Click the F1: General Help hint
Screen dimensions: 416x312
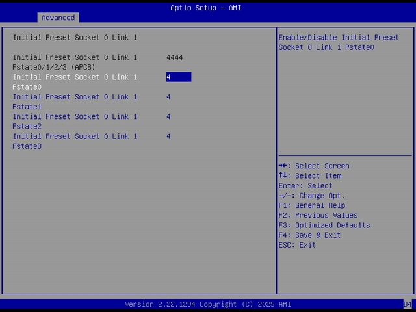pyautogui.click(x=312, y=205)
